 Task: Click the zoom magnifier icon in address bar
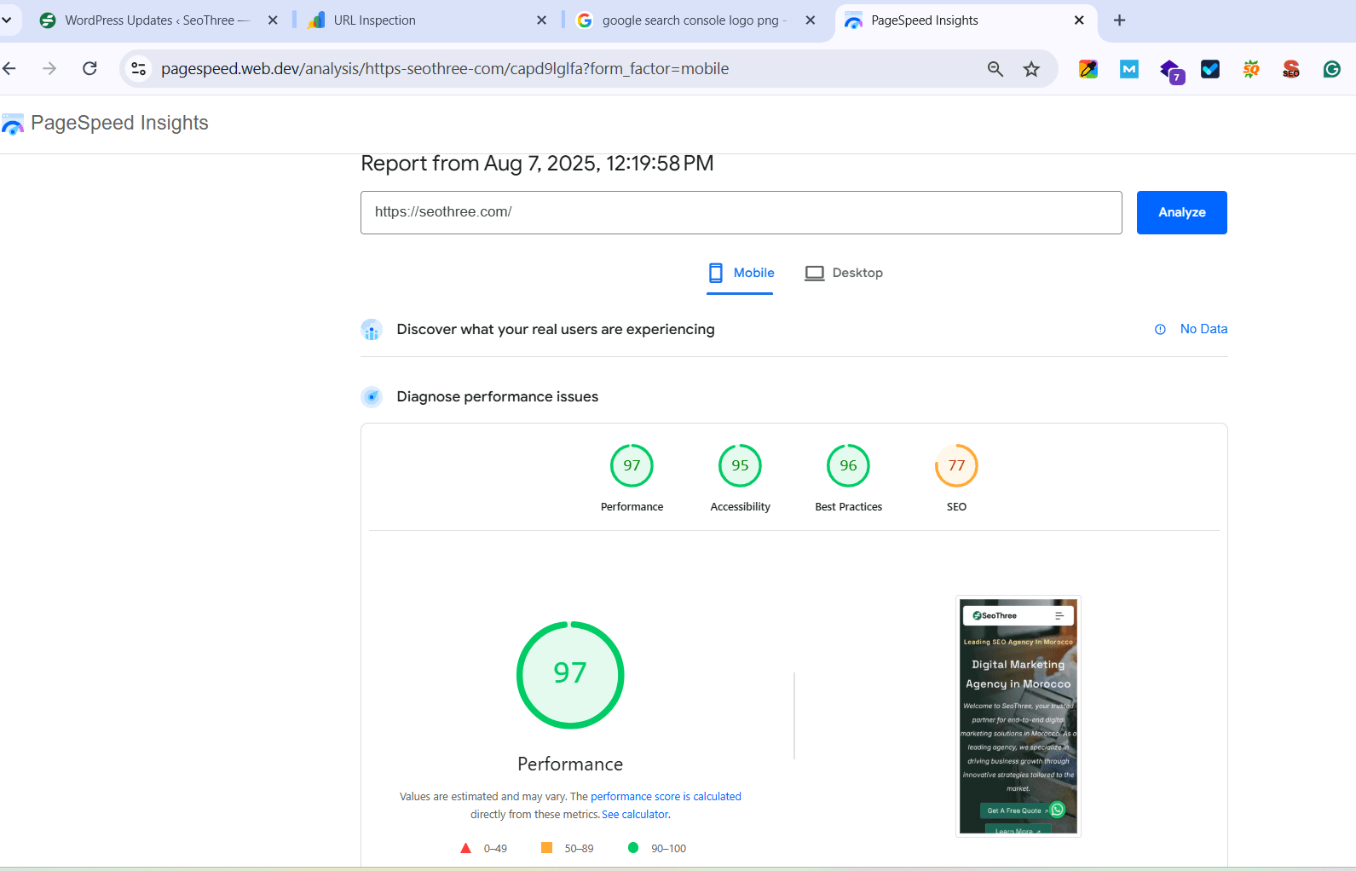click(x=995, y=69)
